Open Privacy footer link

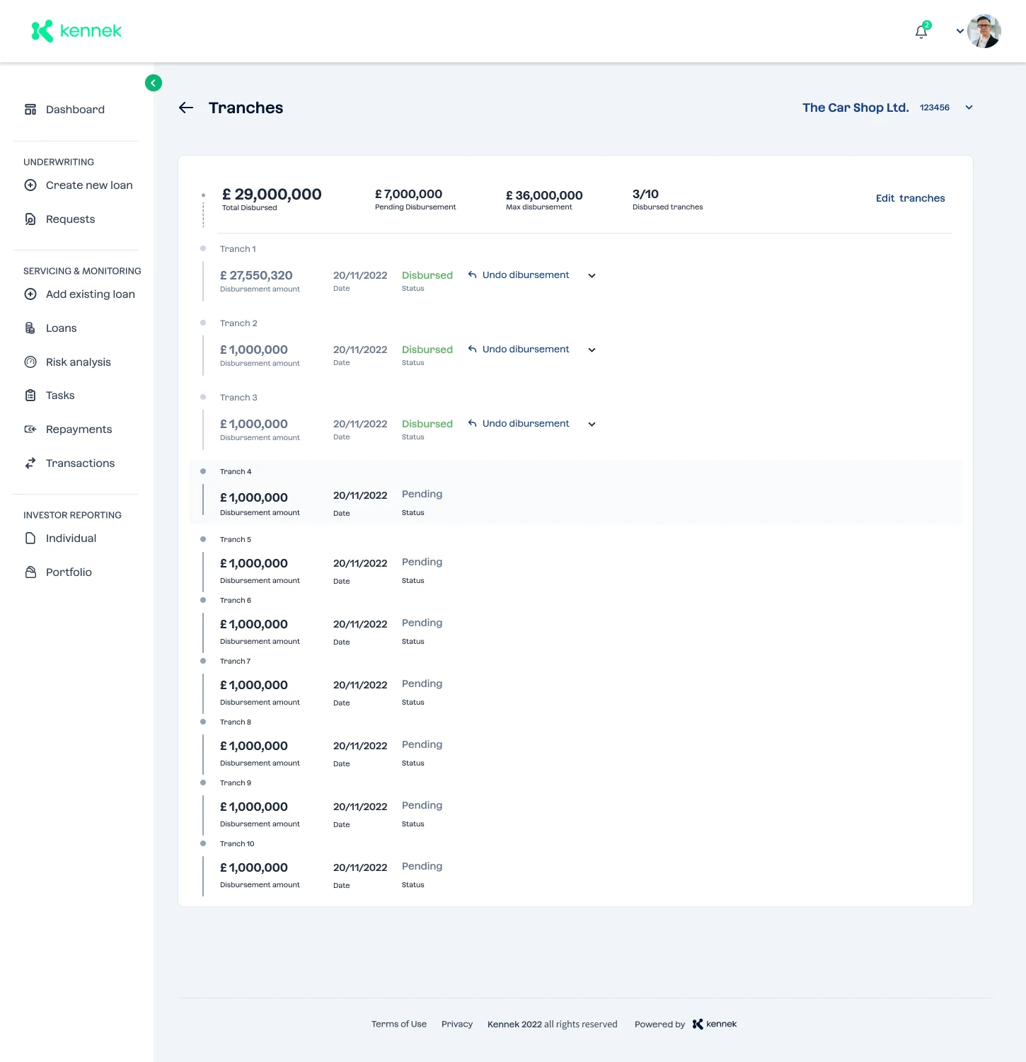457,1024
